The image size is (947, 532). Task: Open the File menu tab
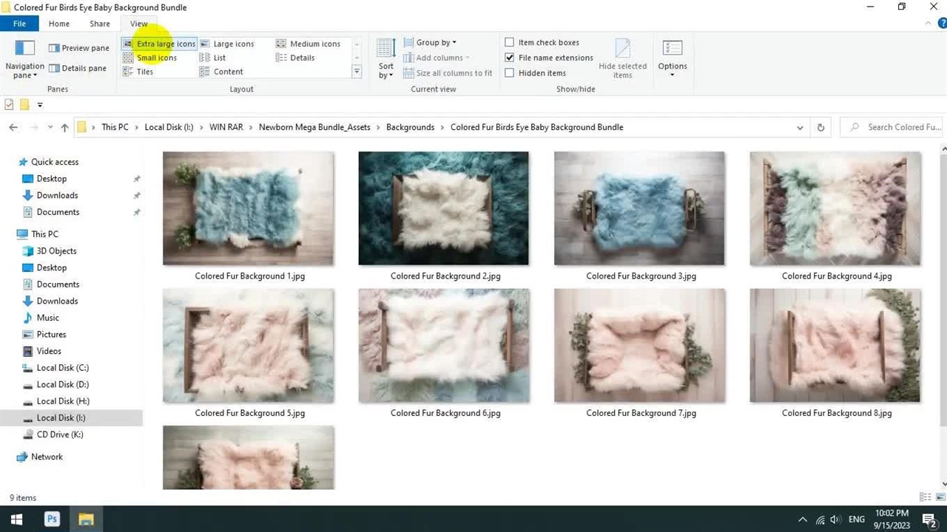[x=19, y=24]
